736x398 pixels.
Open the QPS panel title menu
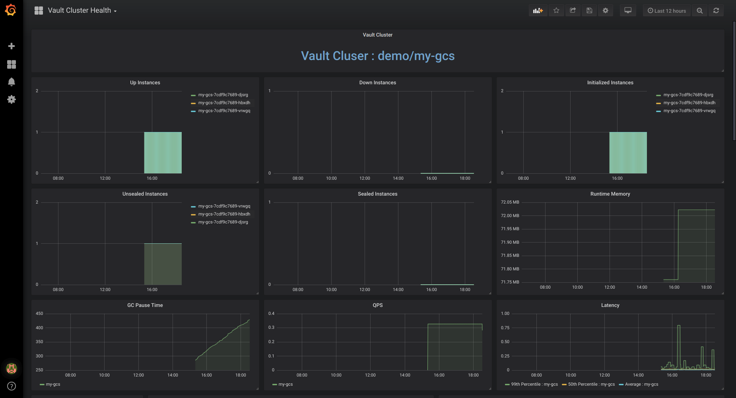pos(377,305)
